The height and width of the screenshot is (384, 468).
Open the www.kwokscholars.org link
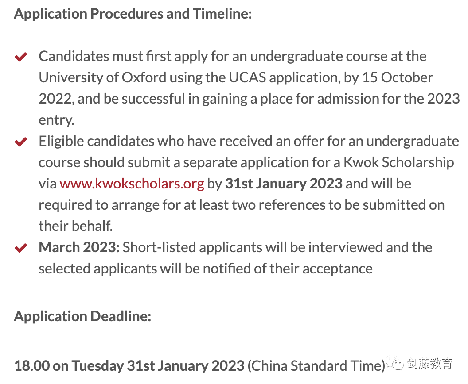point(132,184)
